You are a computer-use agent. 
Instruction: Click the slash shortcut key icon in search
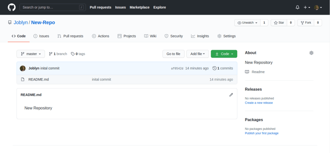click(x=81, y=7)
